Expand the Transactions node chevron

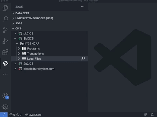[x=19, y=54]
